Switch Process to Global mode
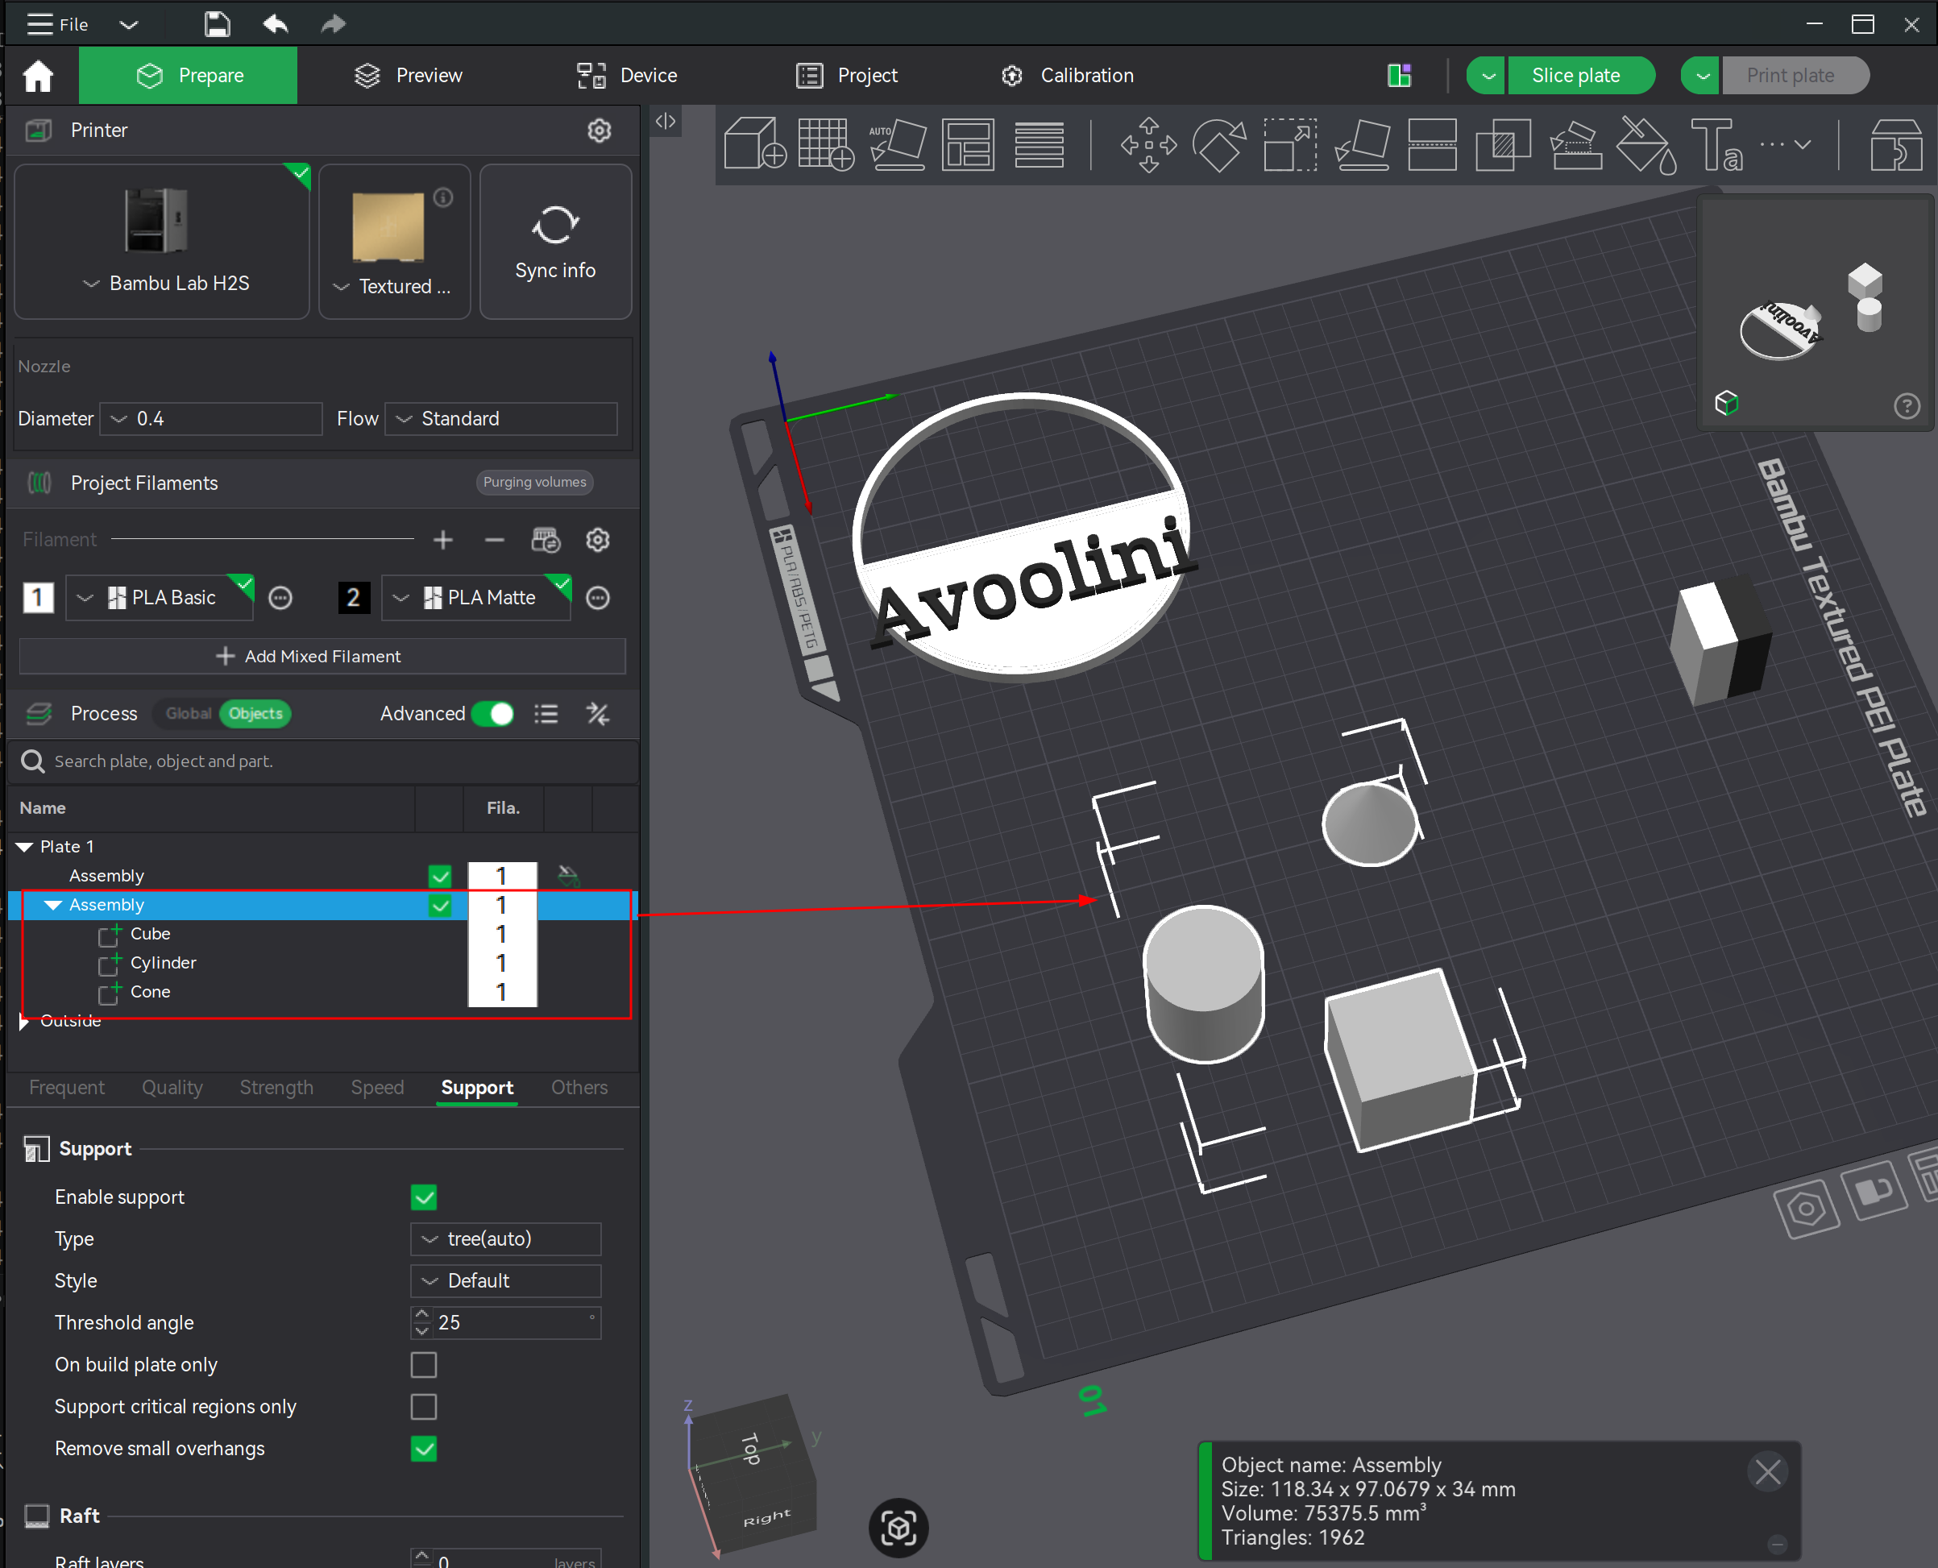1938x1568 pixels. (x=188, y=714)
